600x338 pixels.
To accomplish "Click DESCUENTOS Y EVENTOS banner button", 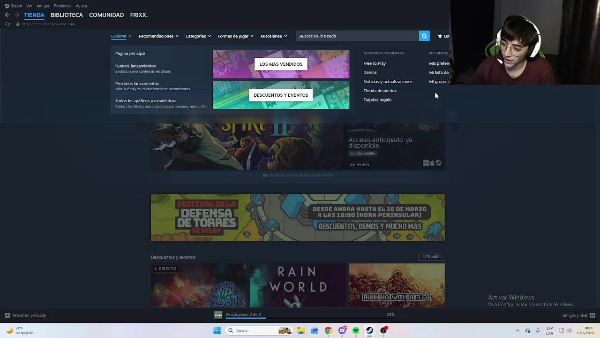I will (x=281, y=95).
